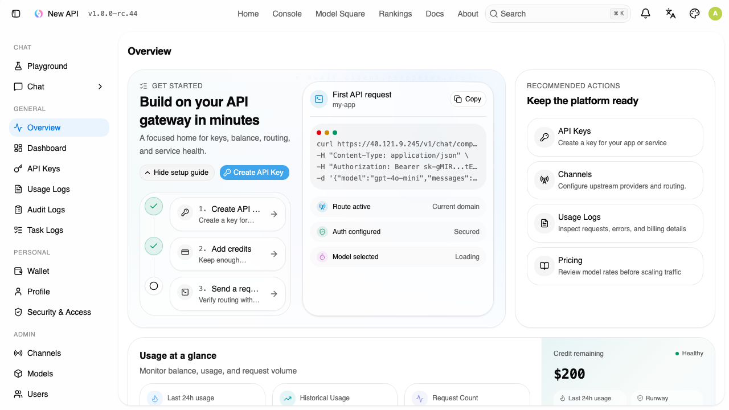This screenshot has width=729, height=410.
Task: Open Model Square in the top nav
Action: (x=340, y=14)
